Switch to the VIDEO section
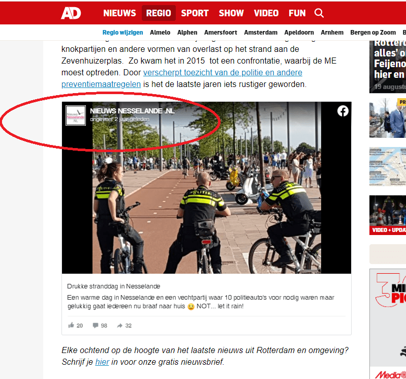 coord(266,13)
